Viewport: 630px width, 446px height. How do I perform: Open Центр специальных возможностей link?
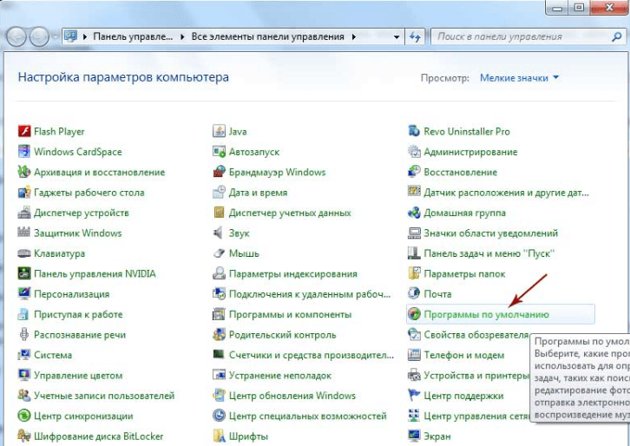pos(308,416)
